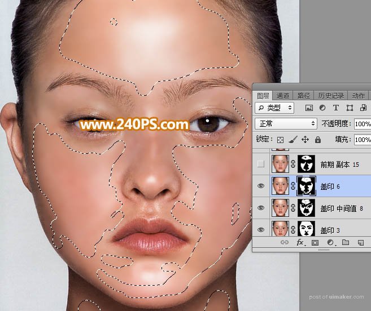Click link layers icon at panel bottom
Image resolution: width=371 pixels, height=311 pixels.
coord(285,242)
